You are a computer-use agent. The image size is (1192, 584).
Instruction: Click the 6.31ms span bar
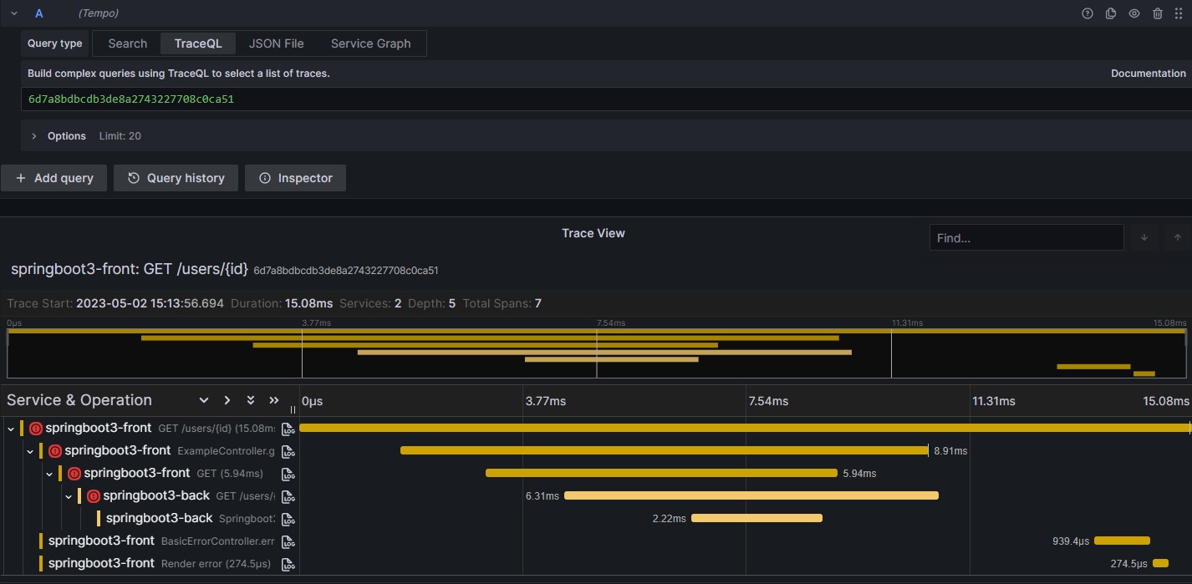click(751, 495)
